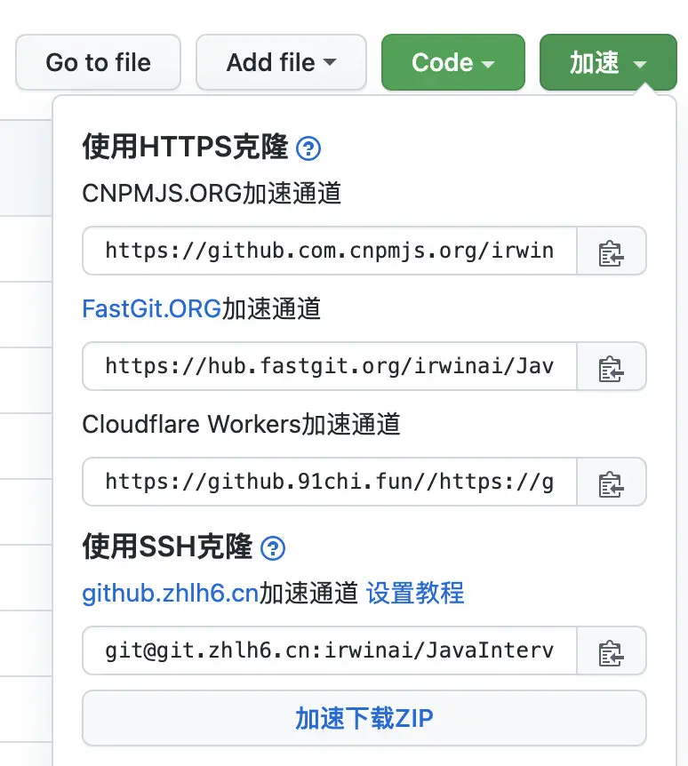Click the 加速下载ZIP button
The image size is (688, 766).
(364, 718)
